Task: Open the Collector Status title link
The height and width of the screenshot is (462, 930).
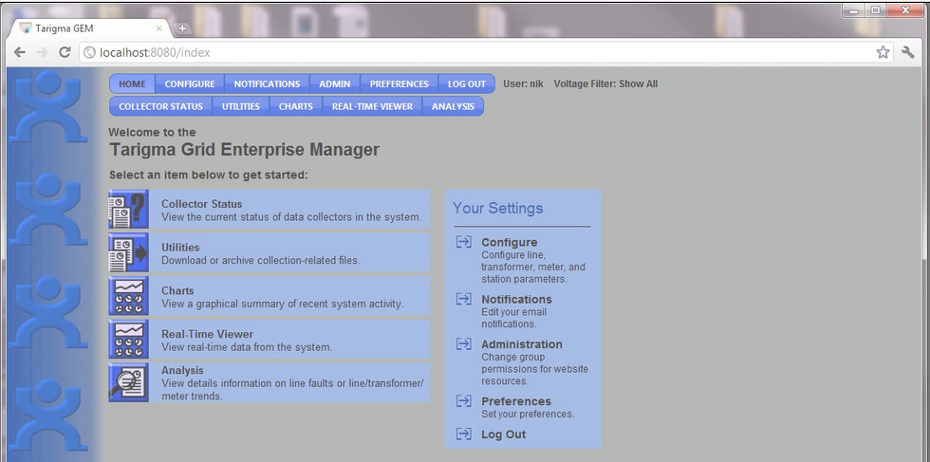Action: point(201,204)
